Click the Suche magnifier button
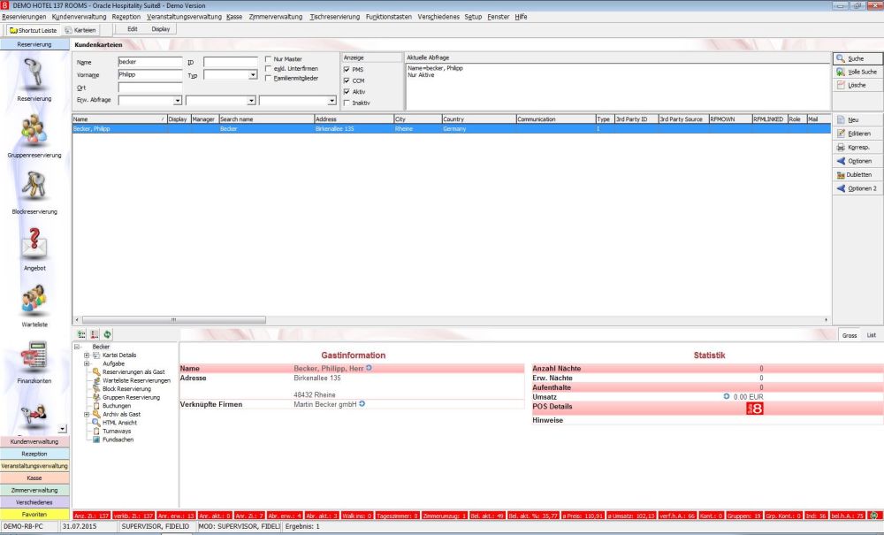The width and height of the screenshot is (884, 535). tap(857, 58)
